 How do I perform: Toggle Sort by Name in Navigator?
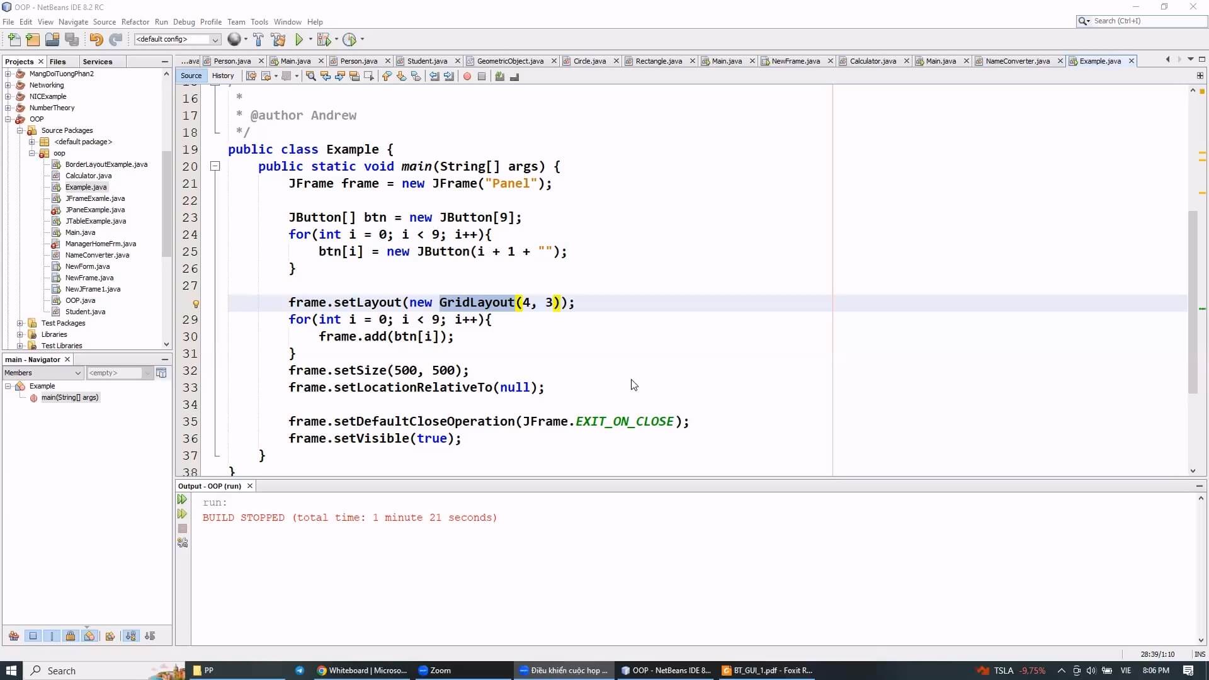pos(130,636)
